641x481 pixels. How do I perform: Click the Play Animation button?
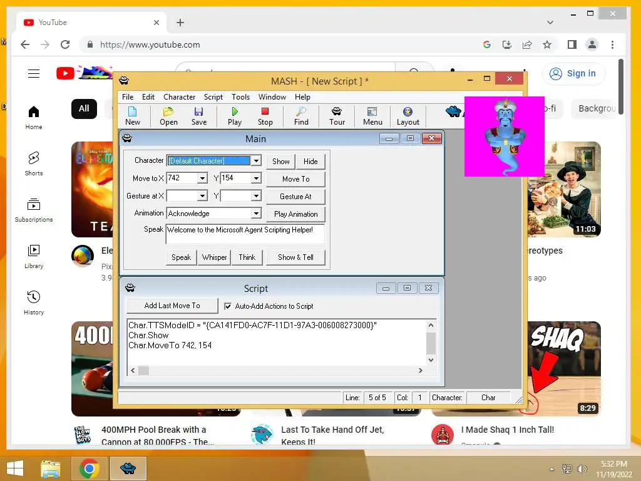tap(295, 214)
